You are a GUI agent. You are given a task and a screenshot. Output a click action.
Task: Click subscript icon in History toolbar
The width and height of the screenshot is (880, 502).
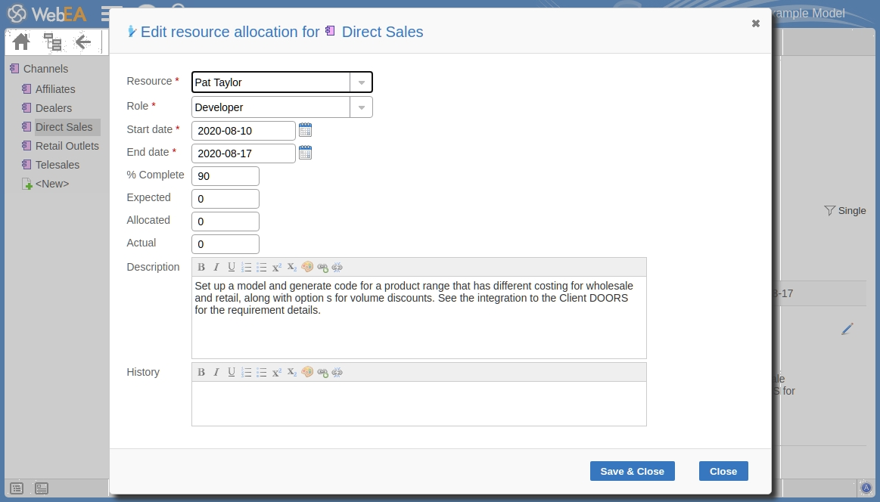pyautogui.click(x=292, y=372)
